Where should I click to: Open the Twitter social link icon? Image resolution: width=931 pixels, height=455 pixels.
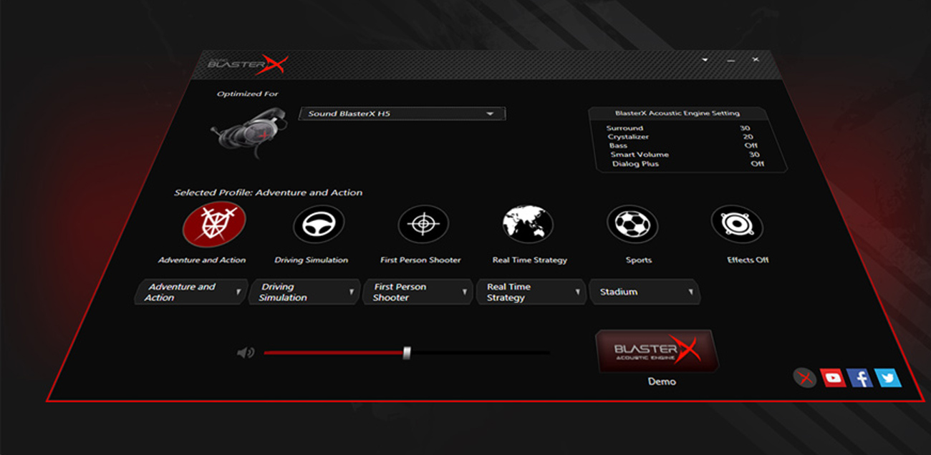(887, 378)
